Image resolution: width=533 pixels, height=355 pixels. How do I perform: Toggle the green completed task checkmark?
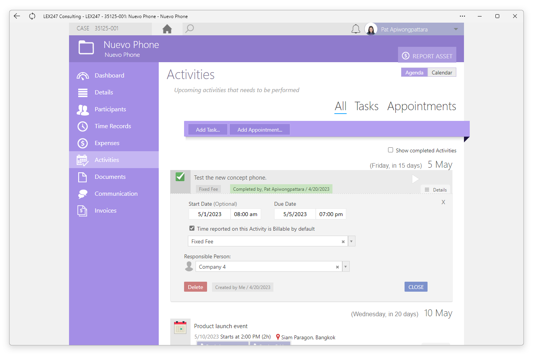180,177
